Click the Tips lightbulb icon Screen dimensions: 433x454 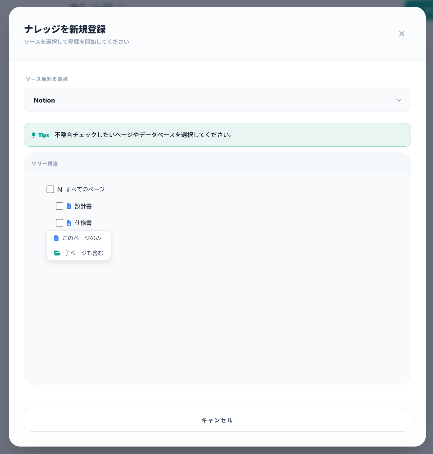point(34,135)
